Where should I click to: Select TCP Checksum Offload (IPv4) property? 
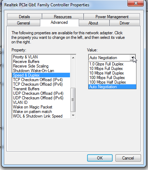(41, 80)
